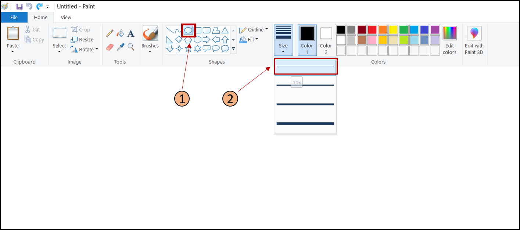This screenshot has height=230, width=520.
Task: Pick the red color swatch
Action: (372, 30)
